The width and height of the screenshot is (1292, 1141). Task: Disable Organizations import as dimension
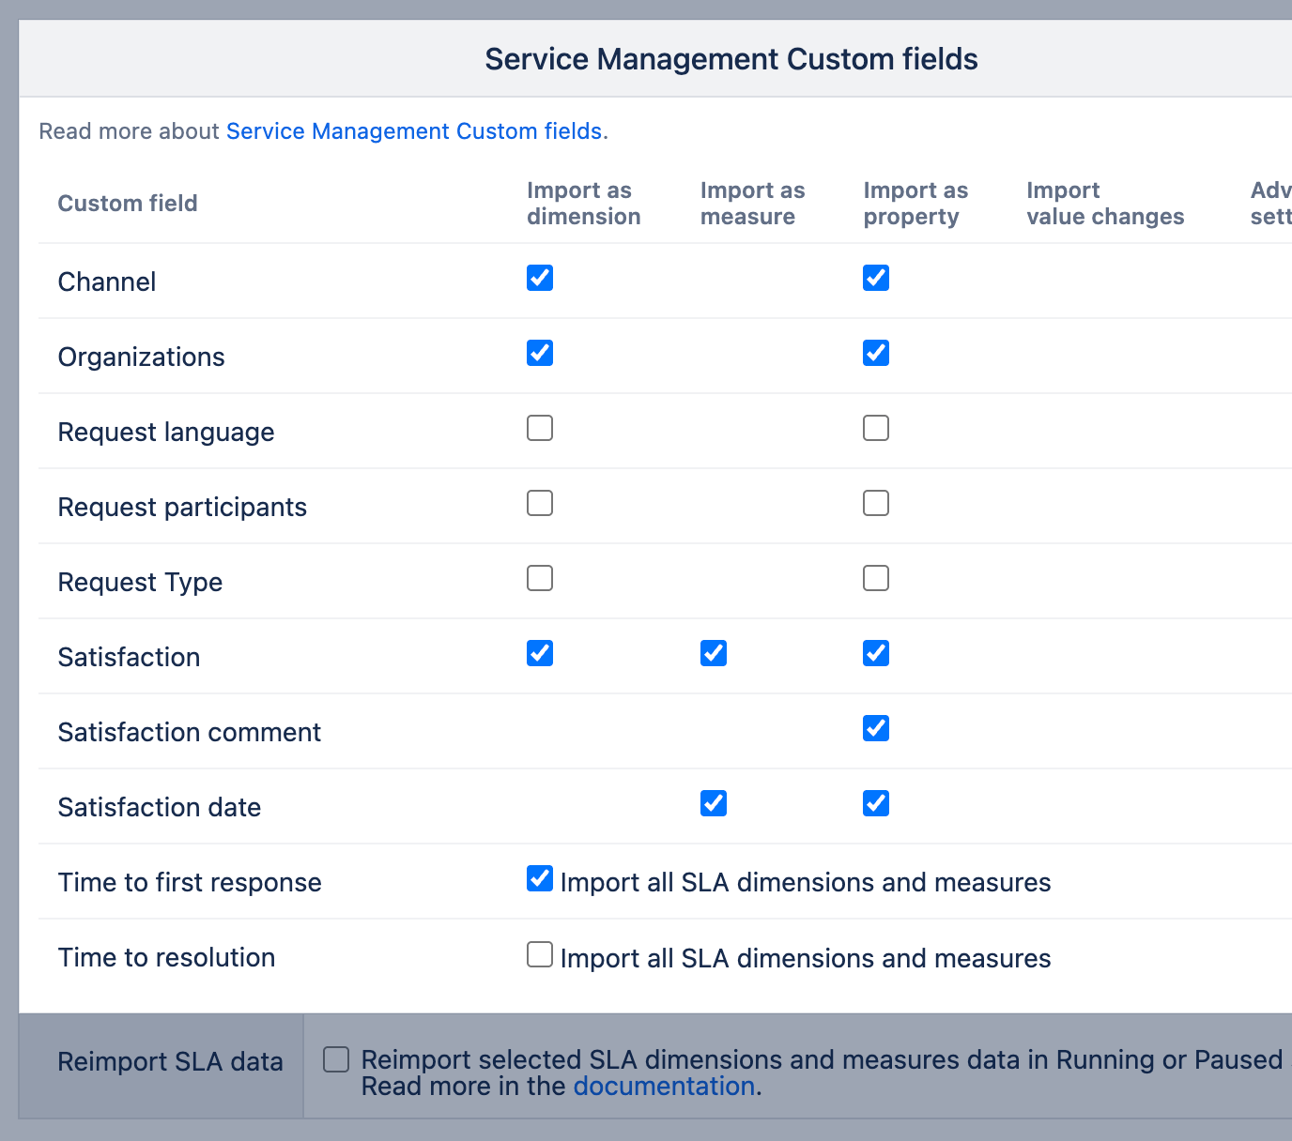[540, 353]
